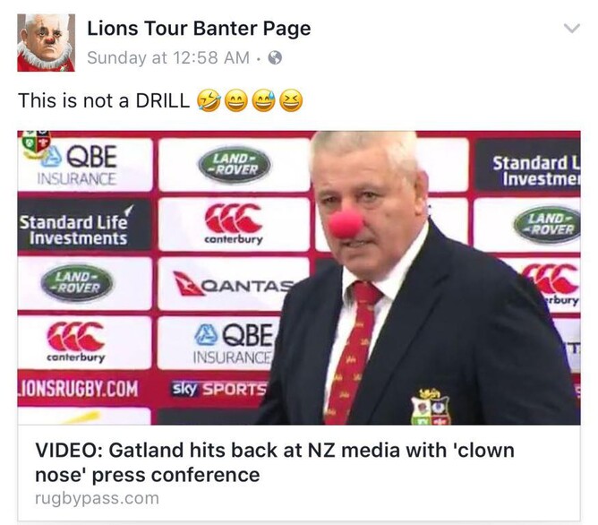Click the Qantas logo on the backdrop
Screen dimensions: 598x525
click(x=234, y=284)
